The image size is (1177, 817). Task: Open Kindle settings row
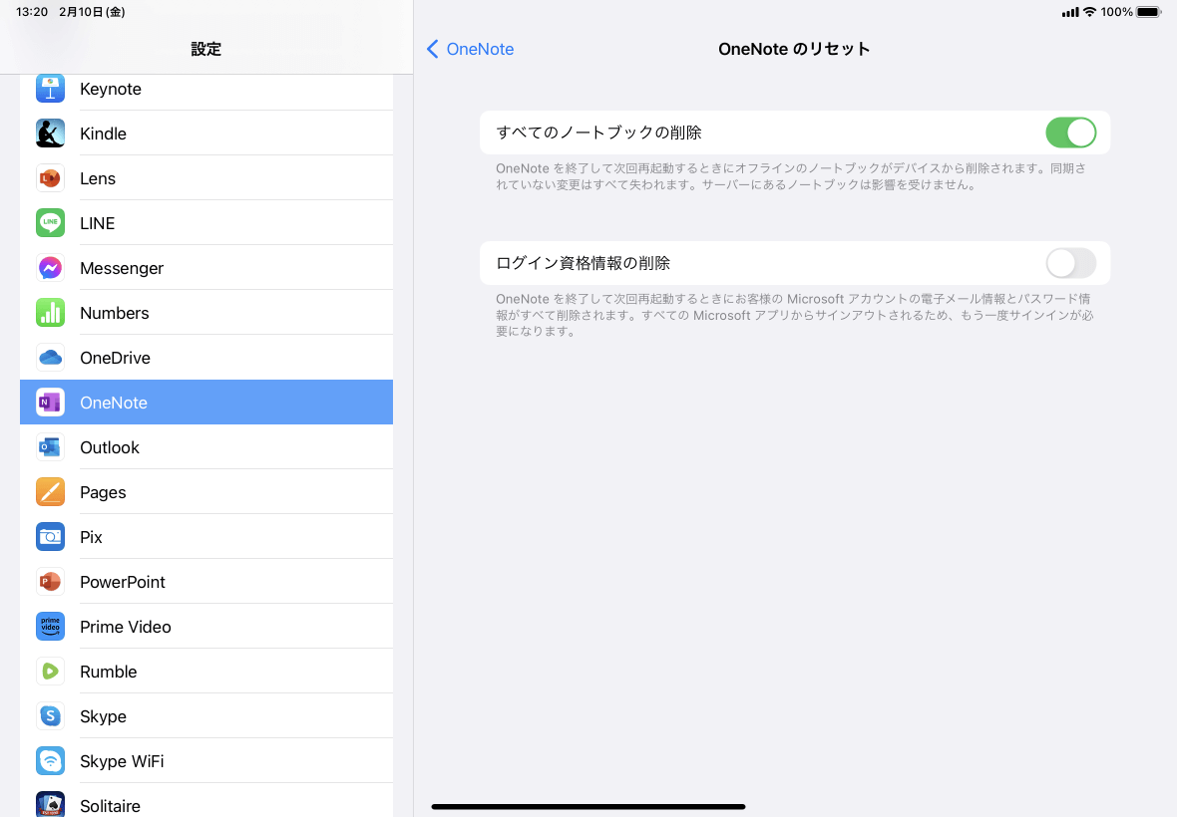pos(206,134)
